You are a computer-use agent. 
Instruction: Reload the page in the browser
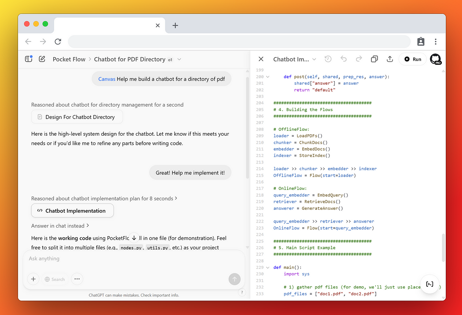point(58,41)
